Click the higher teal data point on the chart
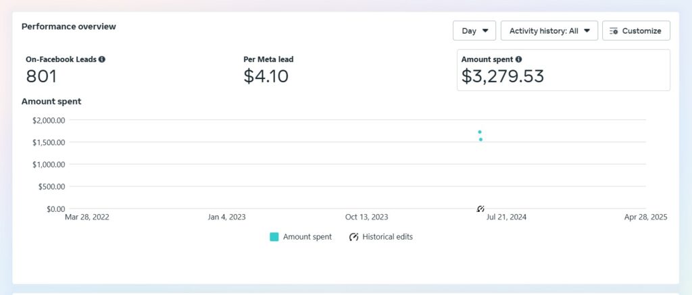The image size is (692, 295). pos(480,132)
